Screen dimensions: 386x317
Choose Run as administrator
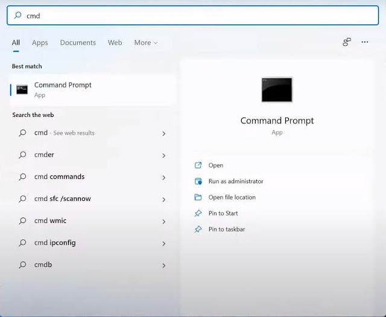[x=236, y=181]
